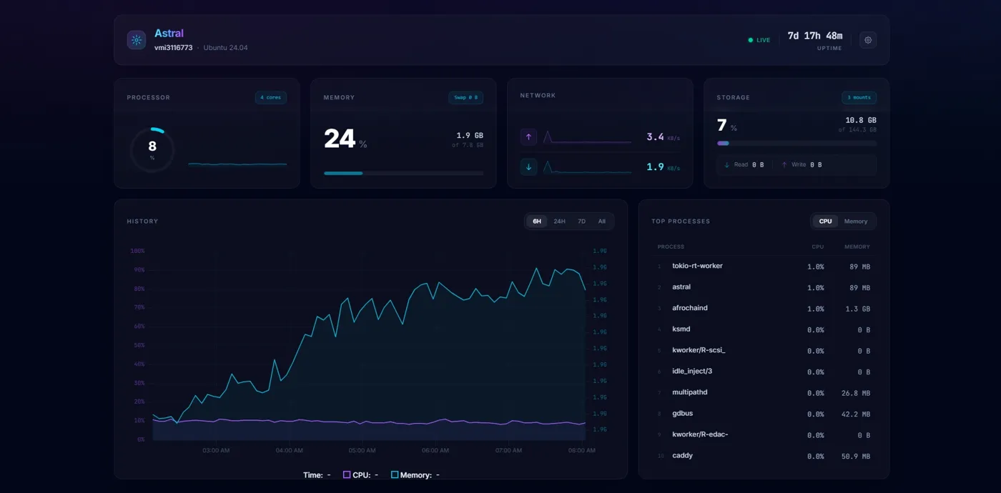The height and width of the screenshot is (493, 1001).
Task: Open settings via the gear icon
Action: [868, 40]
